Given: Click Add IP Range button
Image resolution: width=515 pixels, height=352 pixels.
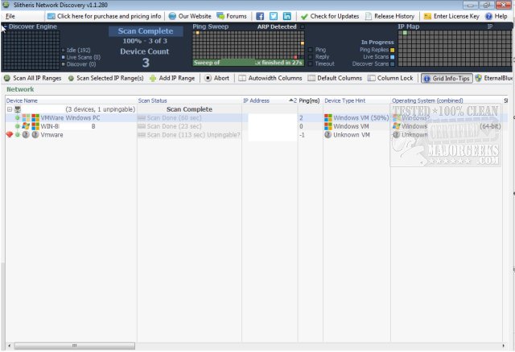Looking at the screenshot, I should tap(172, 78).
